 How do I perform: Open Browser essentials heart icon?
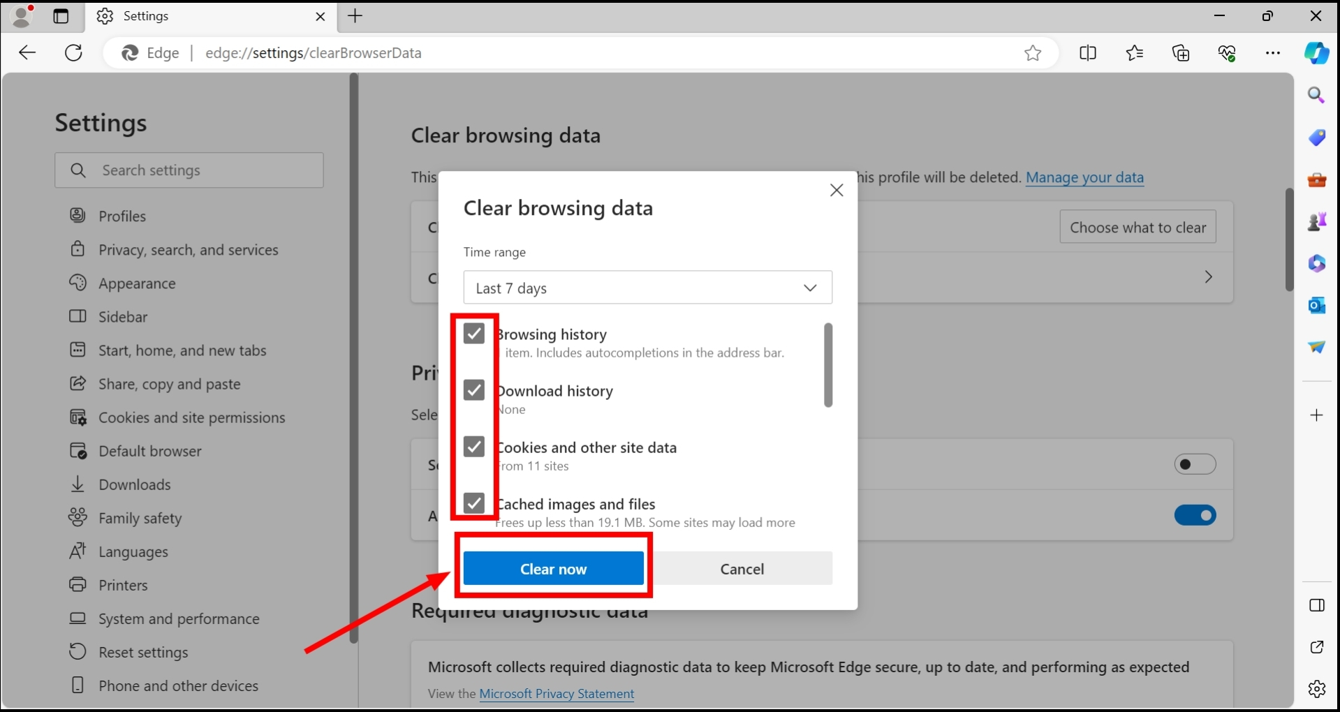click(x=1228, y=53)
